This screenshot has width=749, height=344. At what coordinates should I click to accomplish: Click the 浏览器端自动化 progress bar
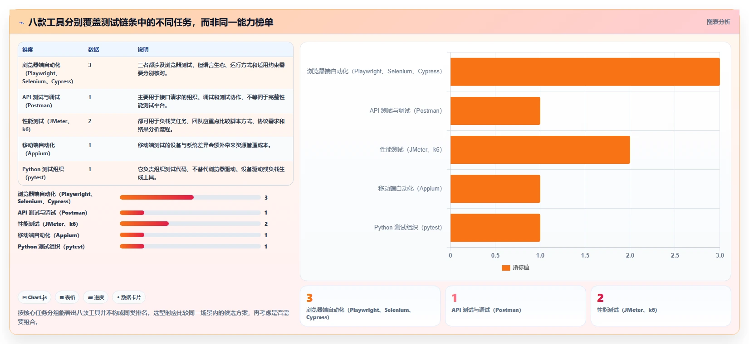pos(190,197)
